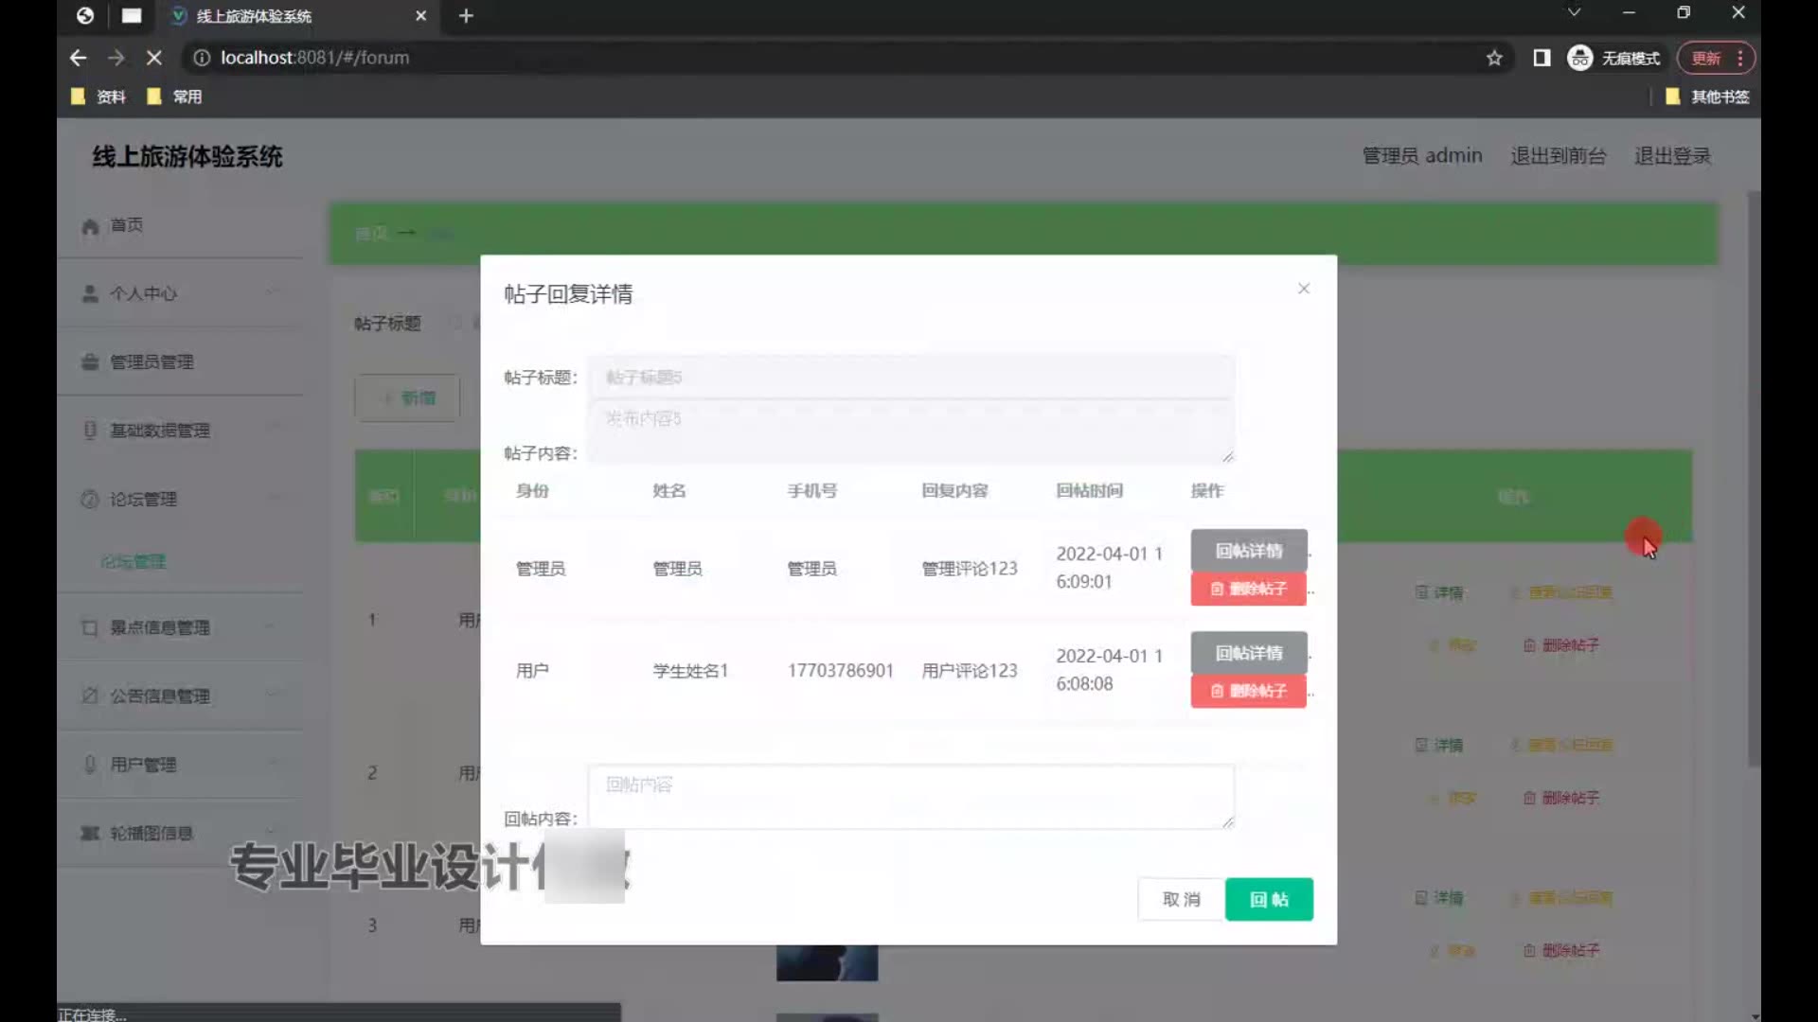Cancel the dialog with 取消 button
Viewport: 1818px width, 1022px height.
[x=1181, y=899]
